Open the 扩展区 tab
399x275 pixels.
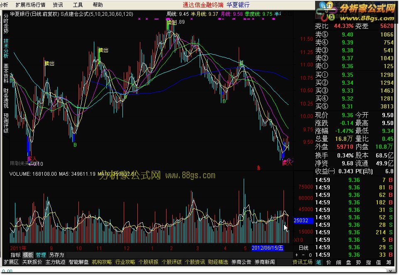tap(11, 262)
